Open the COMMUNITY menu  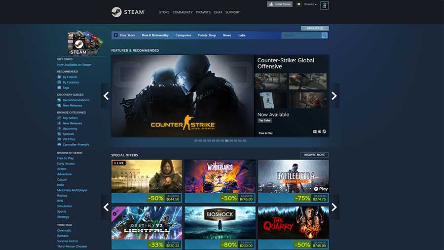click(183, 12)
